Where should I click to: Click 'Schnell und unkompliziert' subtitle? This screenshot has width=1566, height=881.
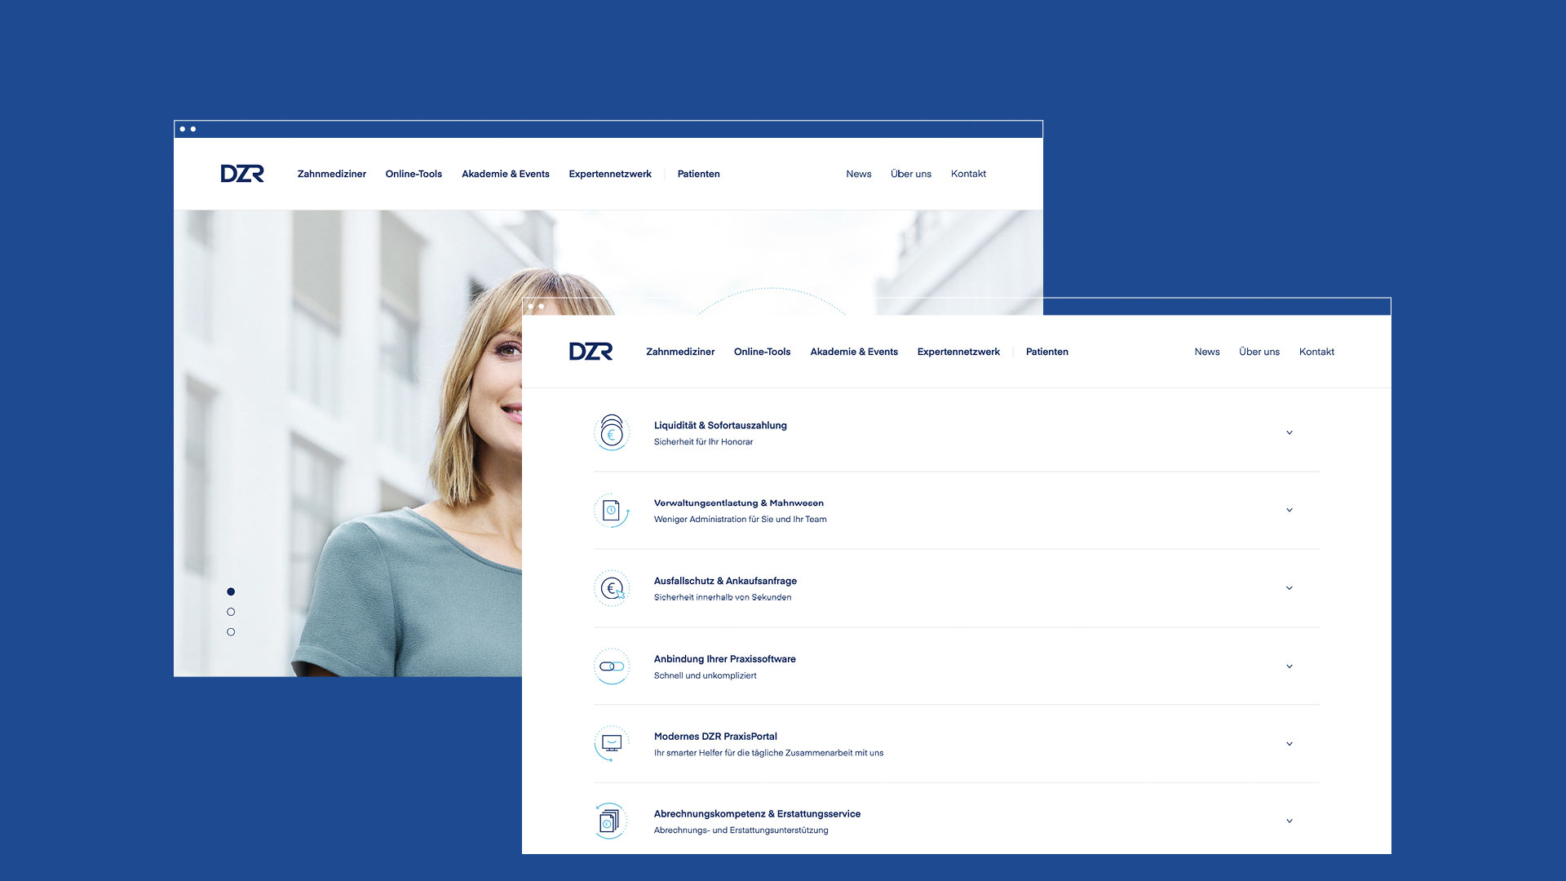[x=705, y=675]
